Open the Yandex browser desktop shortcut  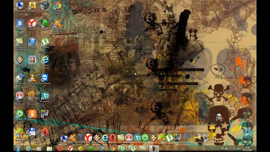(32, 24)
